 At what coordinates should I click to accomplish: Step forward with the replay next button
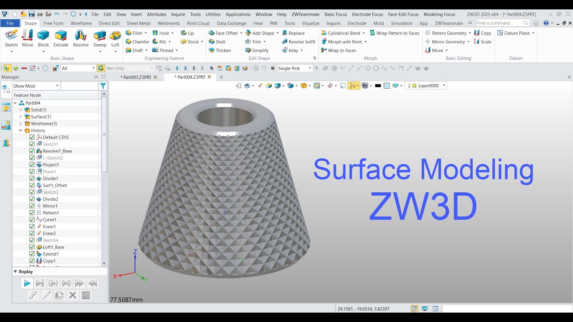click(40, 283)
